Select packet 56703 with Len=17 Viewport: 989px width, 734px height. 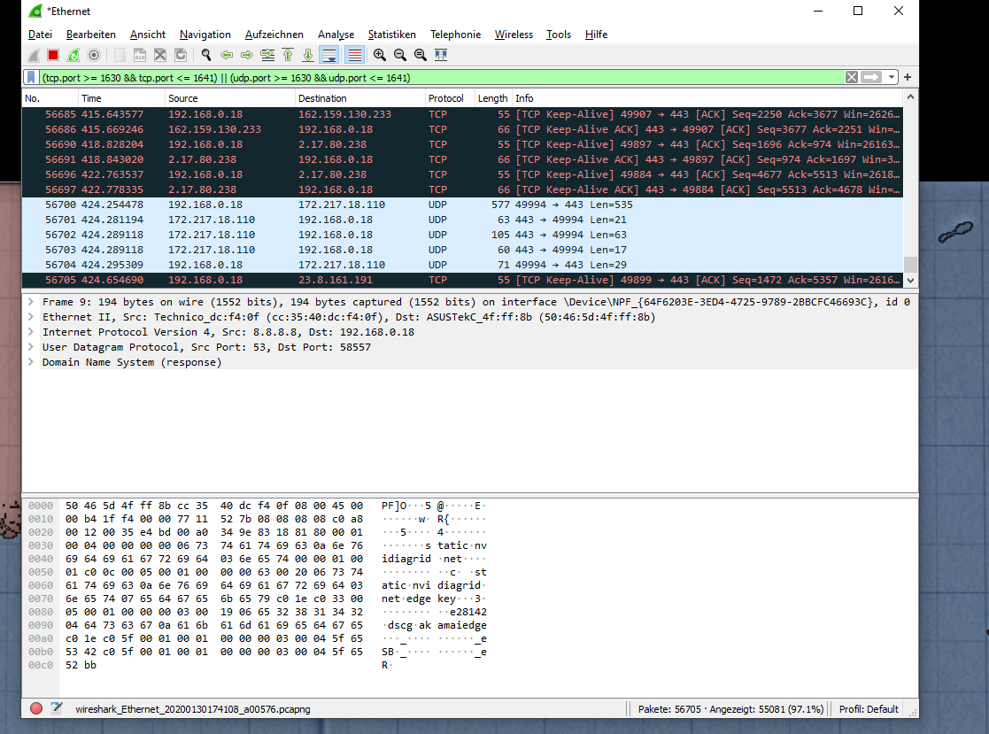[x=462, y=251]
